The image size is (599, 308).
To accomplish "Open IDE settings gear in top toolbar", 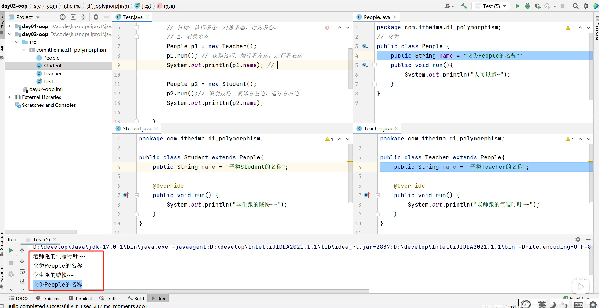I will click(586, 6).
